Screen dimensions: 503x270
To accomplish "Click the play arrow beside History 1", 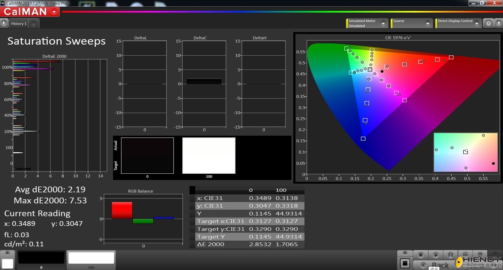I will [x=4, y=23].
